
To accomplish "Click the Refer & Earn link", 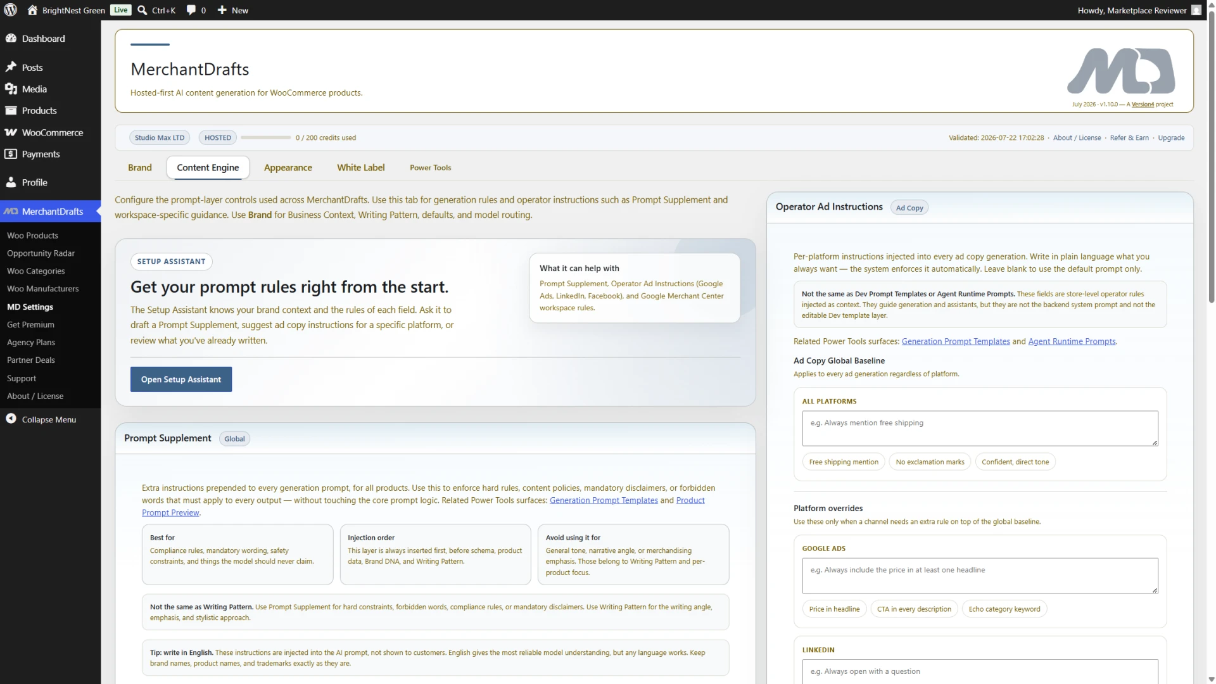I will click(x=1129, y=137).
